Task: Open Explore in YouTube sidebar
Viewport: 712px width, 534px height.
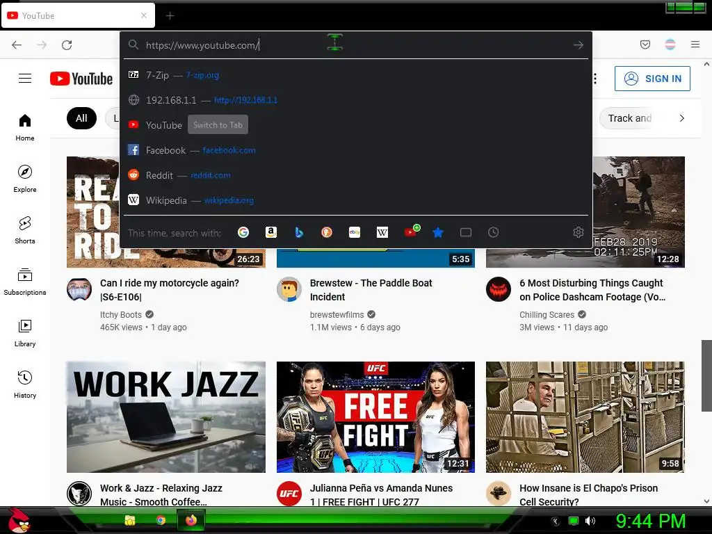Action: coord(25,179)
